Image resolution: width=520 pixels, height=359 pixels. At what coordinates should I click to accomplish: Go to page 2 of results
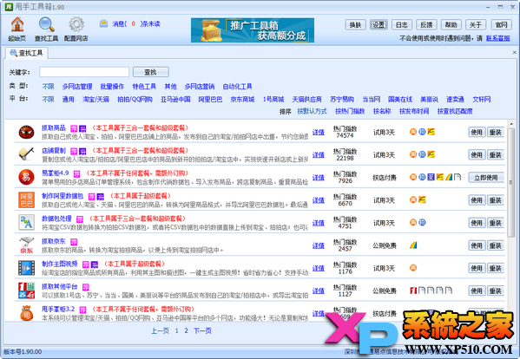(187, 330)
